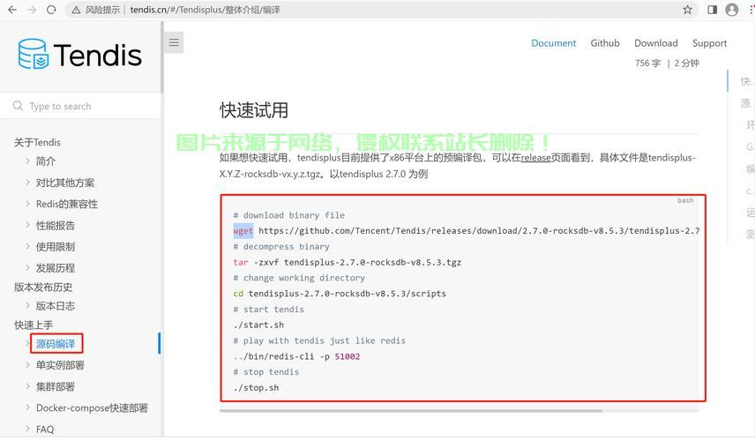Click the highlighted wget command word
The height and width of the screenshot is (441, 755).
coord(243,230)
